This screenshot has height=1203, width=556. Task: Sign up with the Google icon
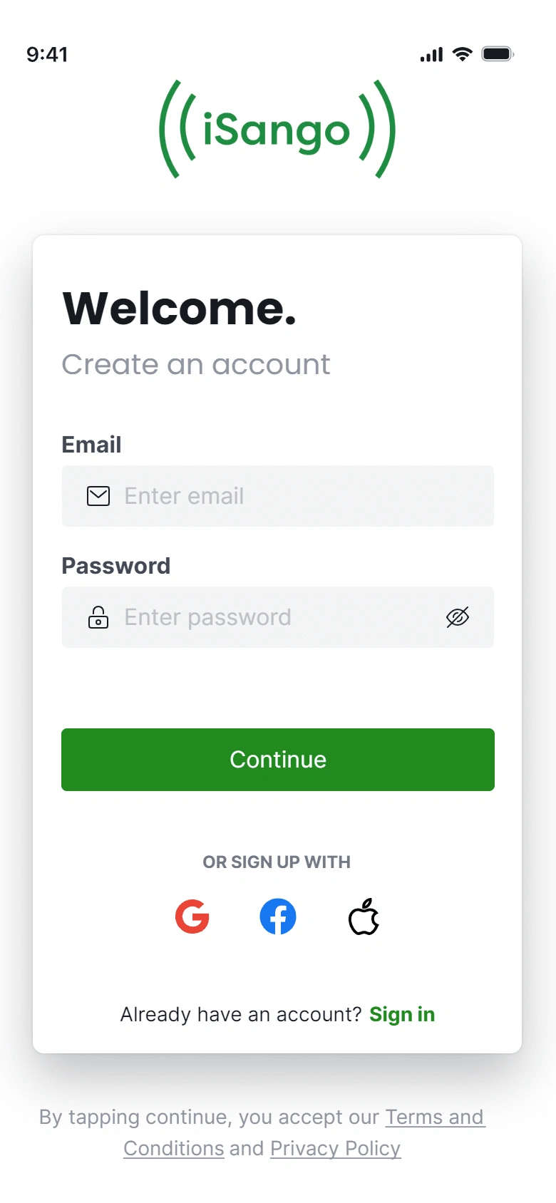[192, 917]
